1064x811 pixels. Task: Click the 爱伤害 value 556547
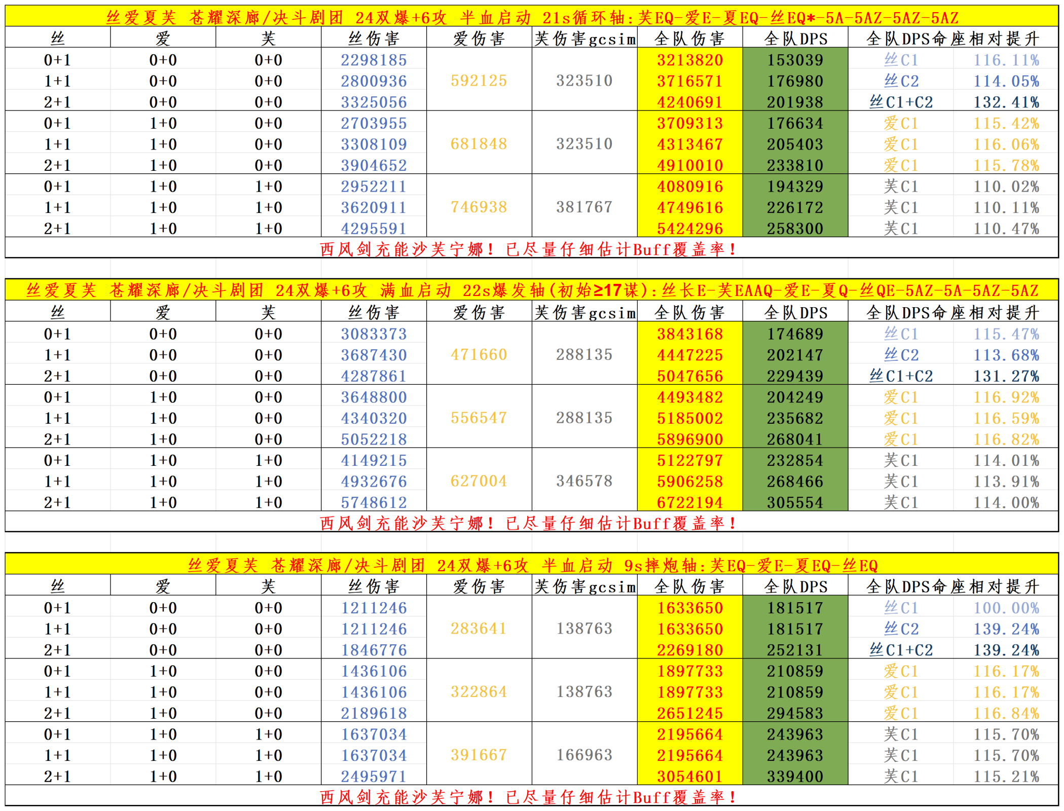coord(479,418)
